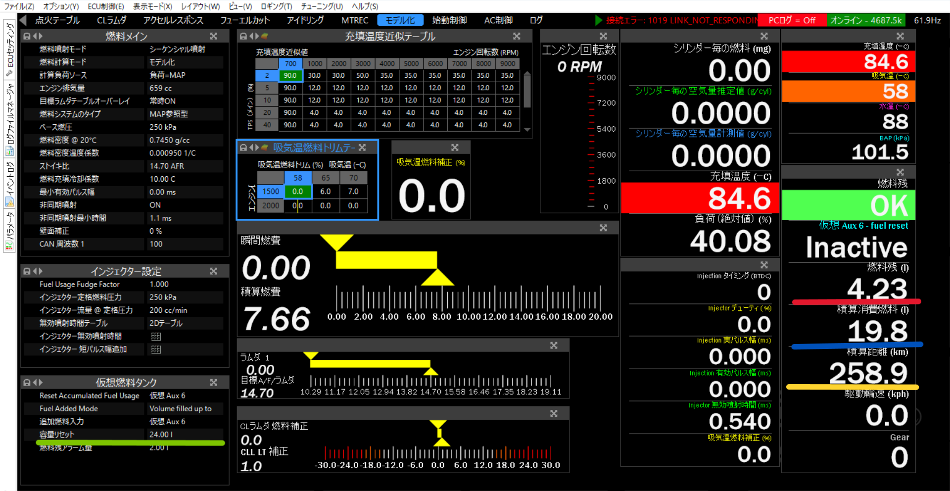The height and width of the screenshot is (491, 950).
Task: Click the next arrow in 仮想燃料タンク header
Action: tap(40, 383)
